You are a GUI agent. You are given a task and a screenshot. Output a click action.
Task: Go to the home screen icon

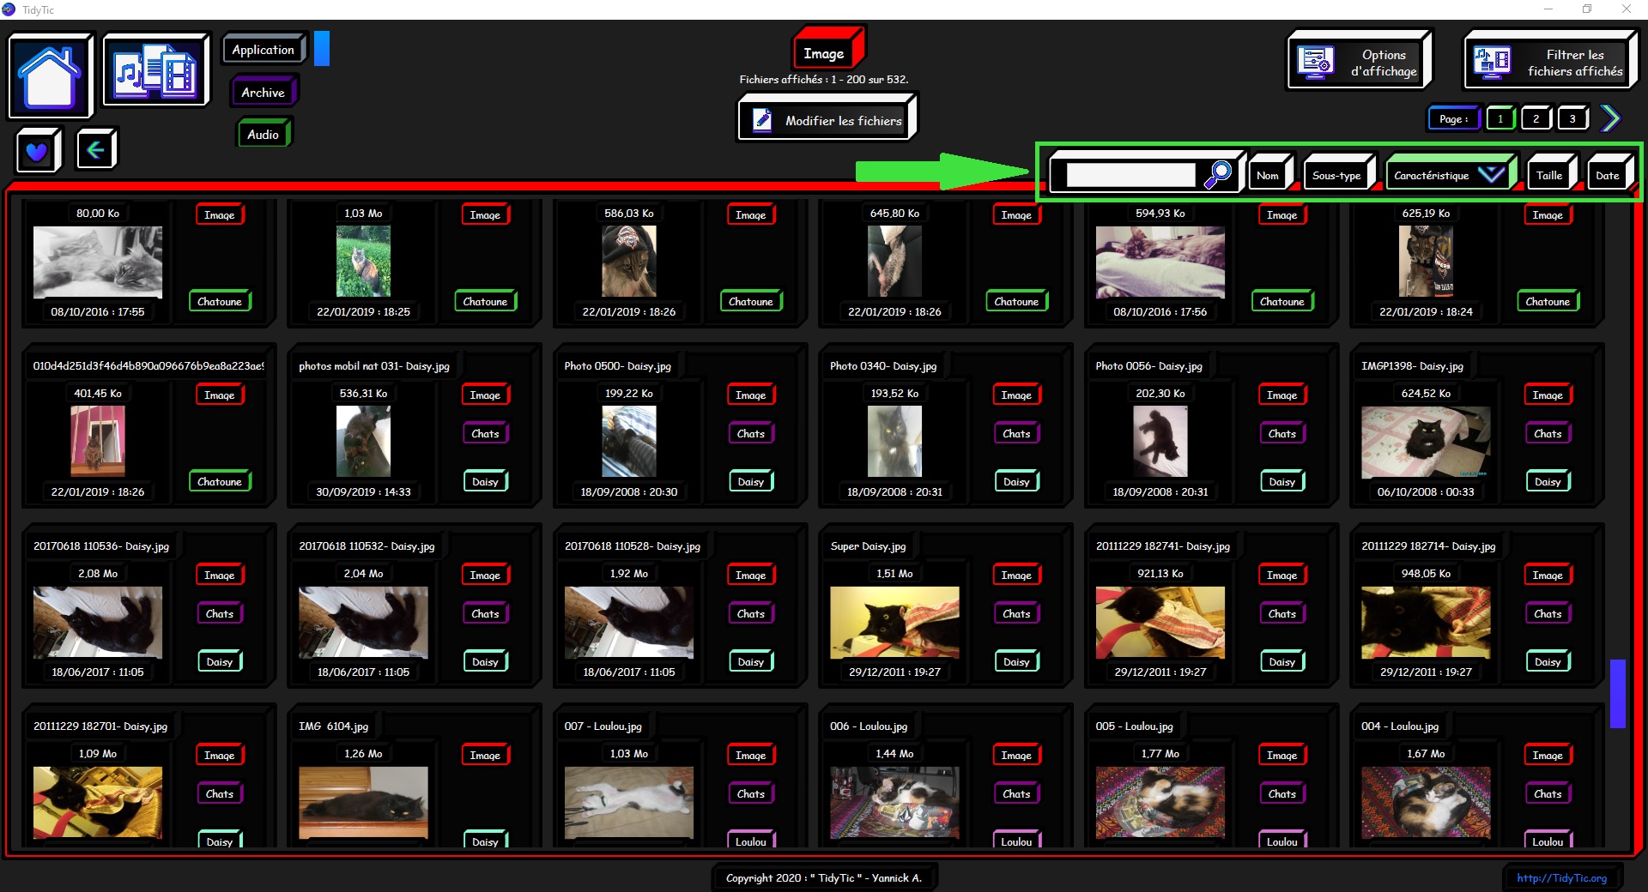coord(50,75)
